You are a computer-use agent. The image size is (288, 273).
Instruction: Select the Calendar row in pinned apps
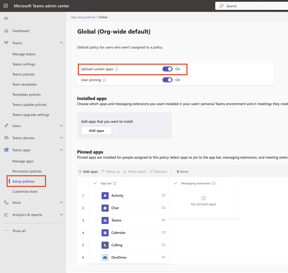point(123,233)
